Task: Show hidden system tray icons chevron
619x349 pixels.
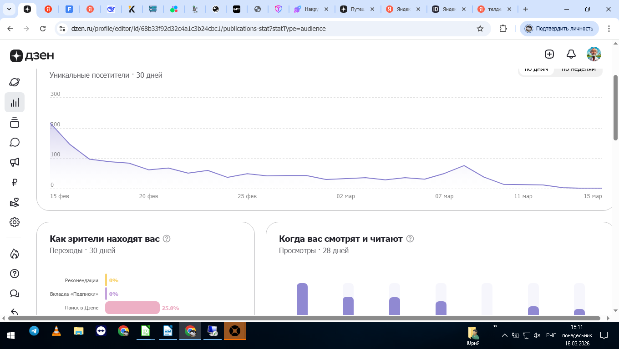Action: click(x=504, y=335)
